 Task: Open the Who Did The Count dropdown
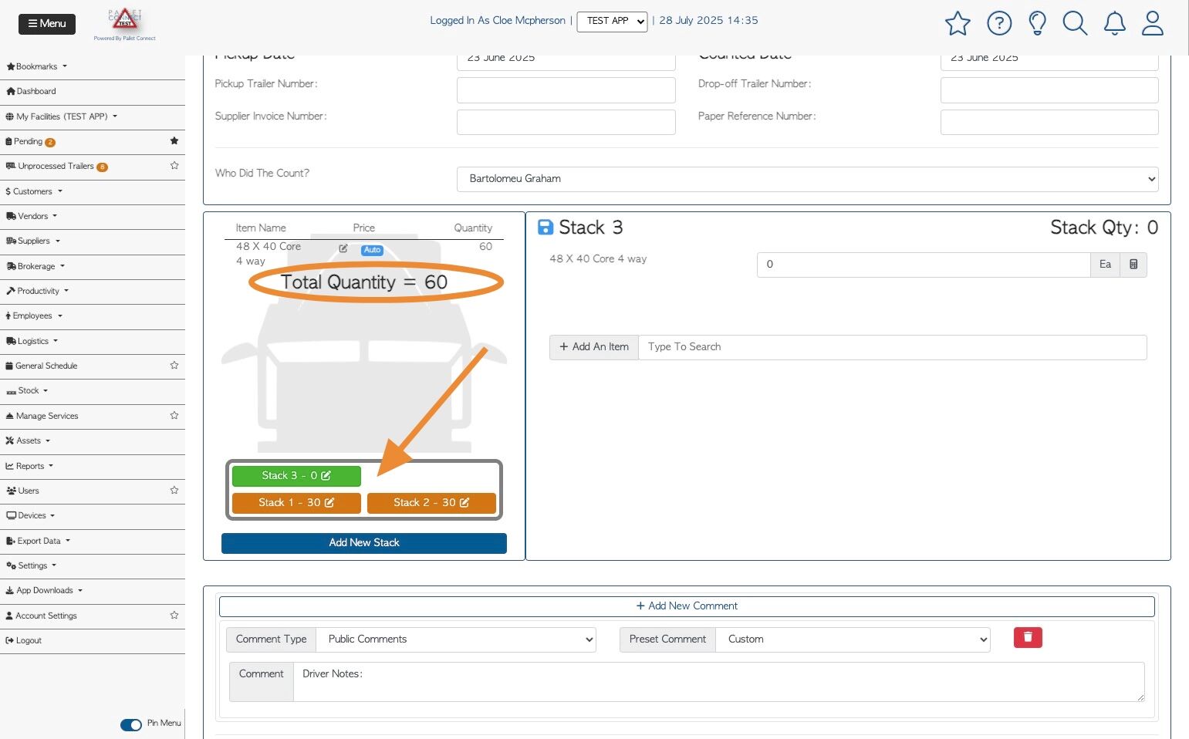point(807,179)
